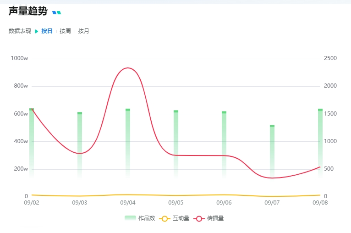Image resolution: width=351 pixels, height=233 pixels.
Task: Click the red 传播量 legend circle marker
Action: (199, 218)
